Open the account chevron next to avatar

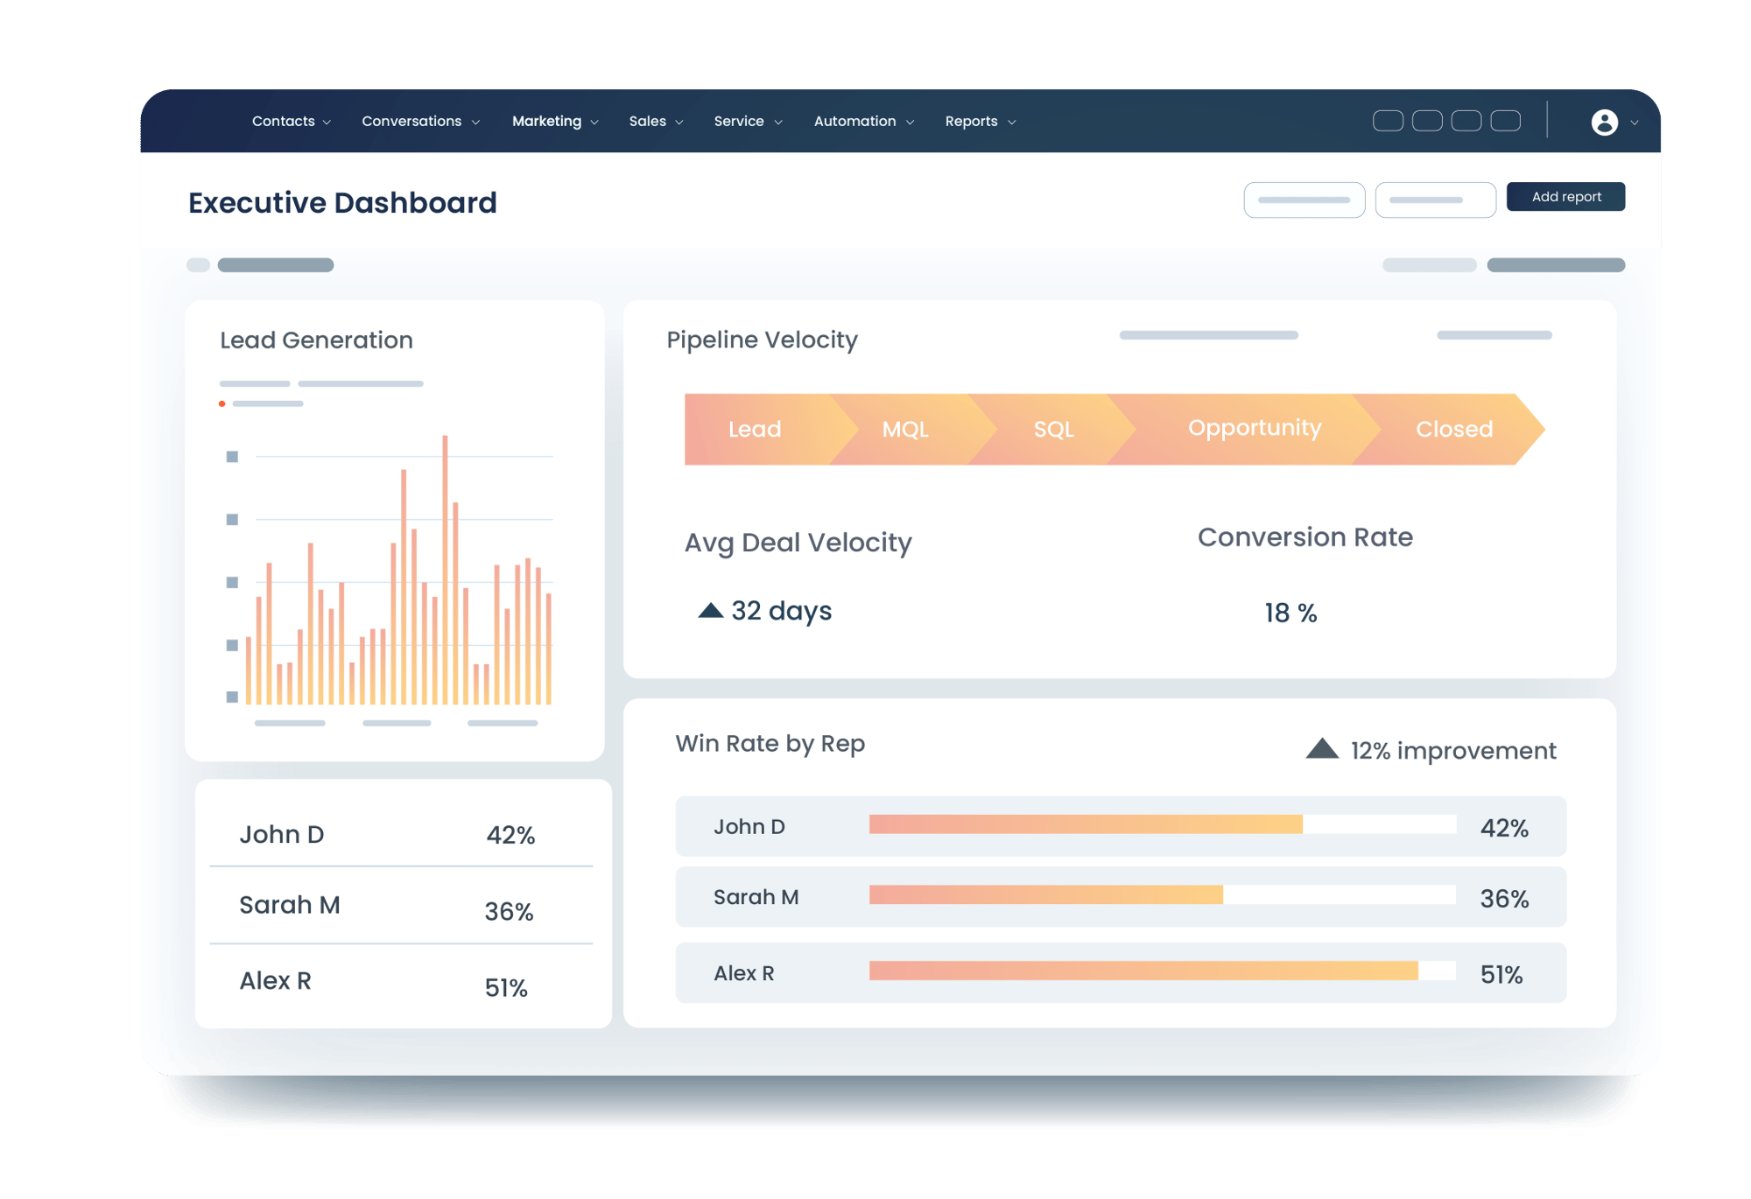point(1634,123)
